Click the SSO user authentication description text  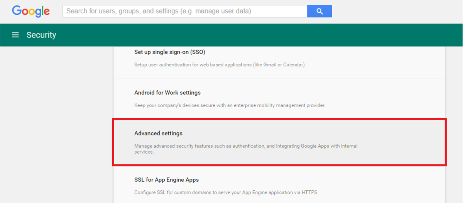coord(220,65)
